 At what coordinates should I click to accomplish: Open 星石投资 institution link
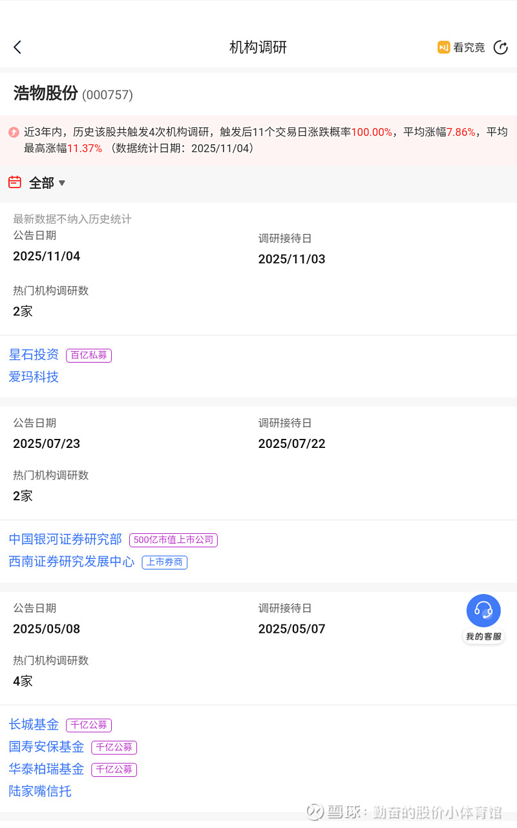[x=34, y=354]
